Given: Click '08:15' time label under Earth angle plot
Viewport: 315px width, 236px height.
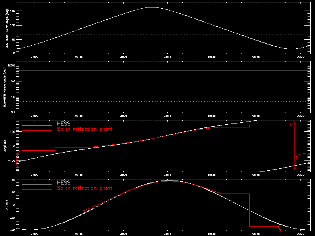Looking at the screenshot, I should tap(167, 57).
